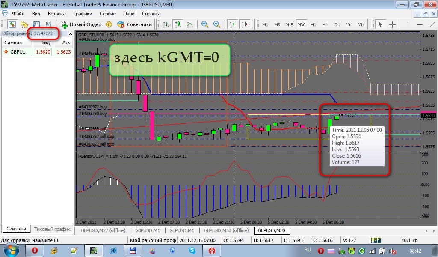The height and width of the screenshot is (257, 438).
Task: Click the i-GentorCCIM_v.1.1m indicator label
Action: coord(98,156)
